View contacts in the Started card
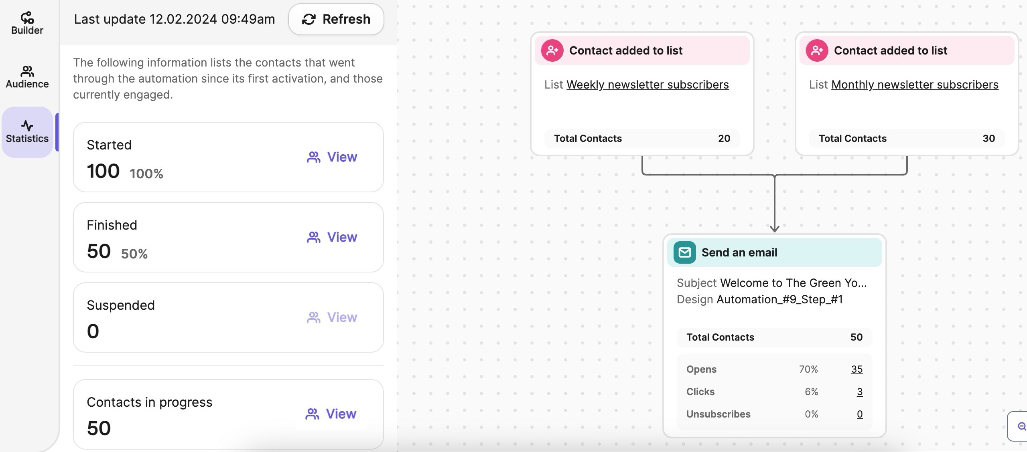This screenshot has width=1027, height=452. pos(332,157)
